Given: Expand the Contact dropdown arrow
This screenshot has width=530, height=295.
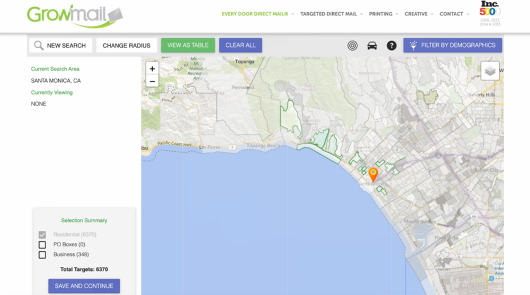Looking at the screenshot, I should tap(468, 14).
